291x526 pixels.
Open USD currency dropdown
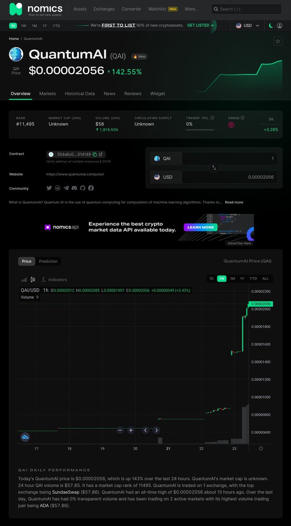(x=248, y=25)
